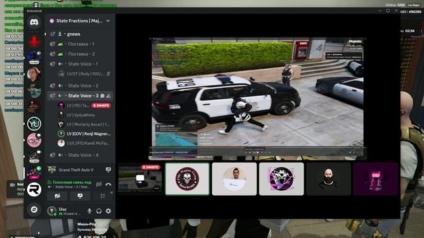Screen dimensions: 424x238
Task: Disconnect from voice call
Action: [108, 184]
